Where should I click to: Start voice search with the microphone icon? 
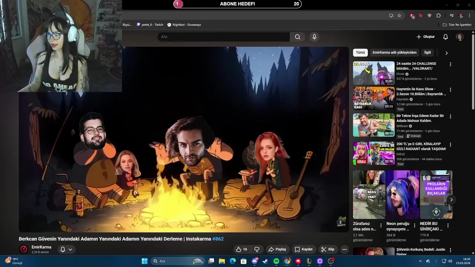click(314, 37)
